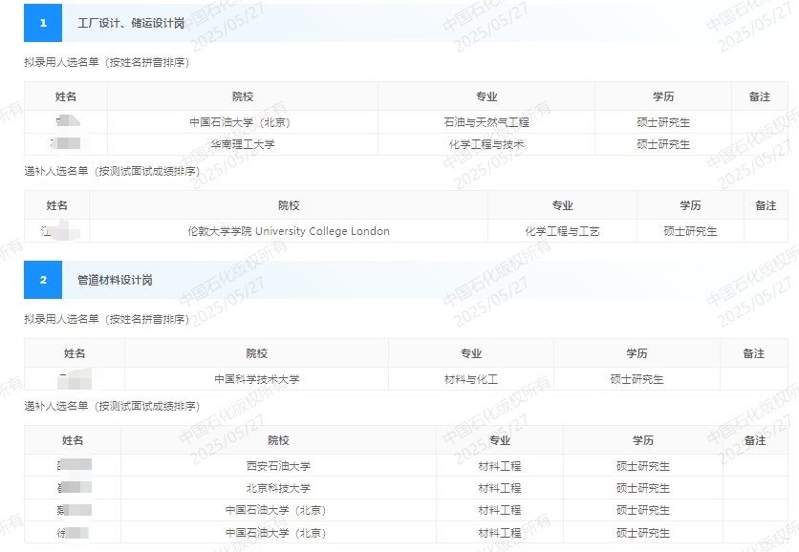
Task: Select the 中国科学技术大学 cell in section 2
Action: (254, 378)
